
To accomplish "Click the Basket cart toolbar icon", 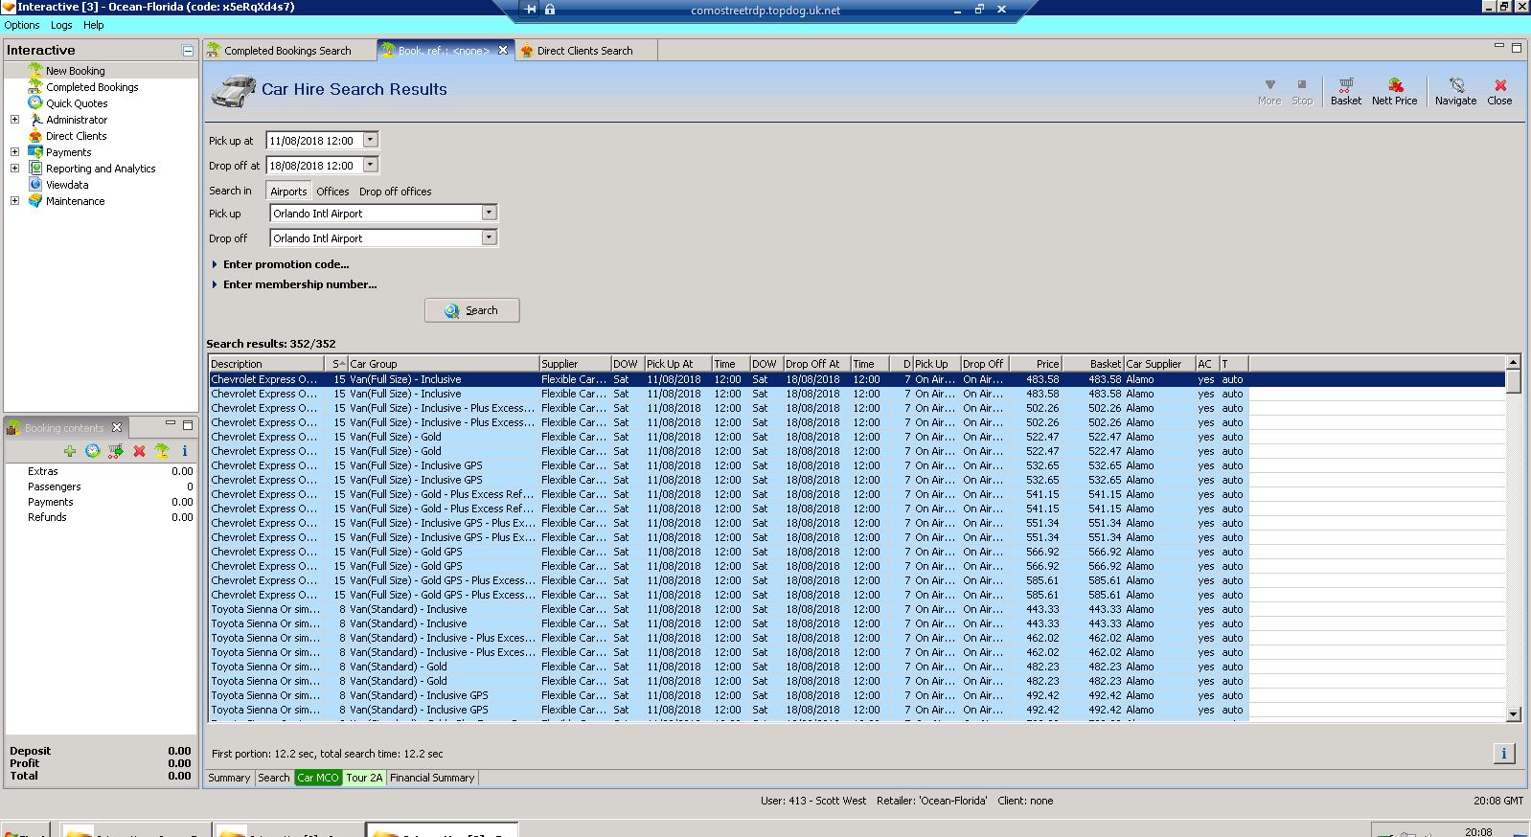I will click(x=1345, y=86).
